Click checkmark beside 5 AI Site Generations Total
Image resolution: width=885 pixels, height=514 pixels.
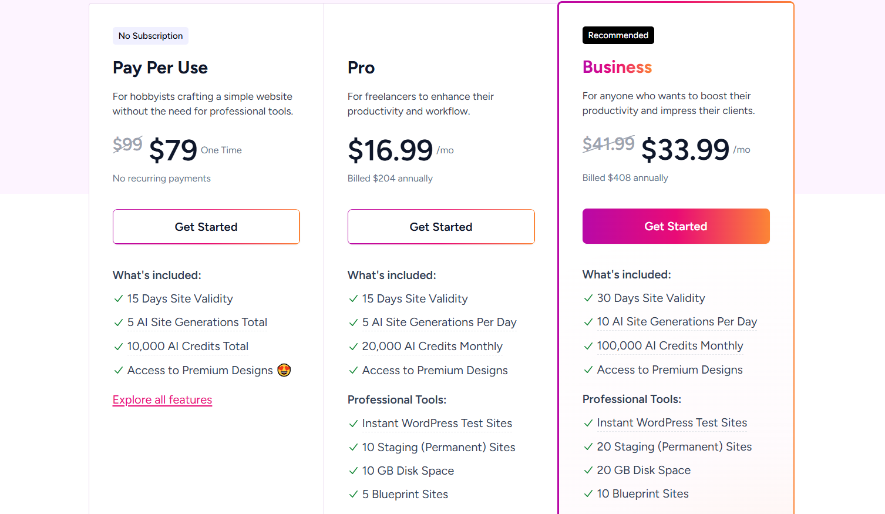click(x=118, y=322)
